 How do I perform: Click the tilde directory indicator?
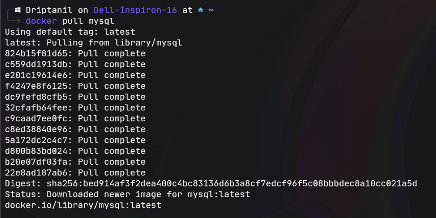[x=211, y=10]
